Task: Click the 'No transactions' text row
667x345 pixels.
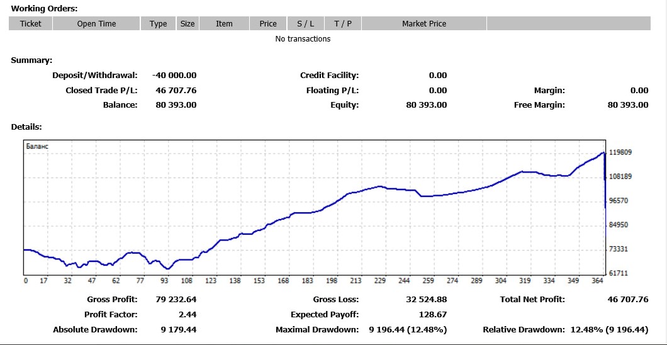Action: point(303,39)
